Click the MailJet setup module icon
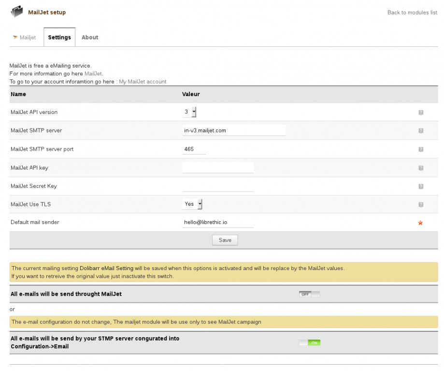Screen dimensions: 444x371 click(17, 12)
